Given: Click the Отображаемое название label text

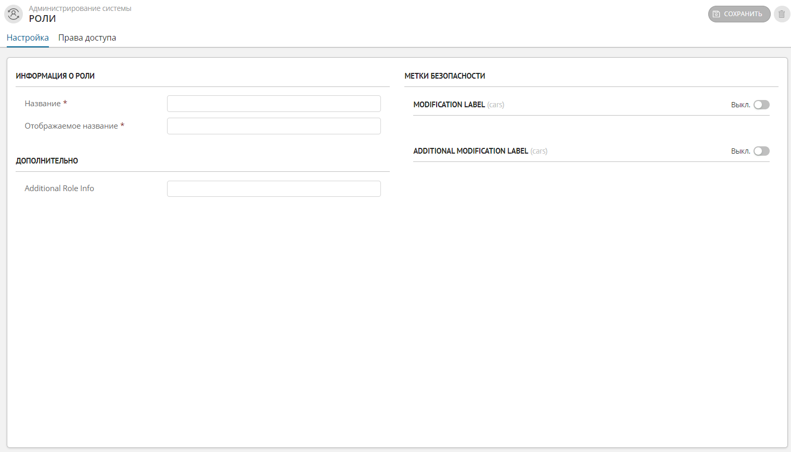Looking at the screenshot, I should [x=71, y=126].
